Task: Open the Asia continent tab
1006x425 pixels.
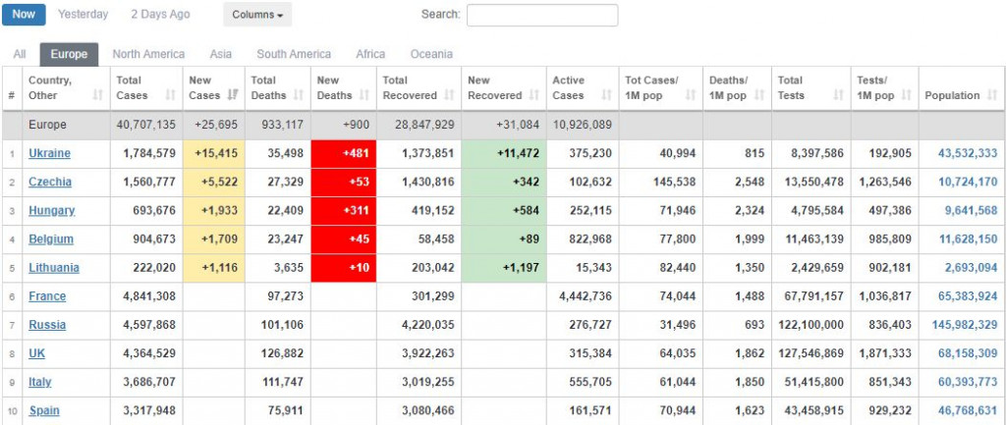Action: point(221,54)
